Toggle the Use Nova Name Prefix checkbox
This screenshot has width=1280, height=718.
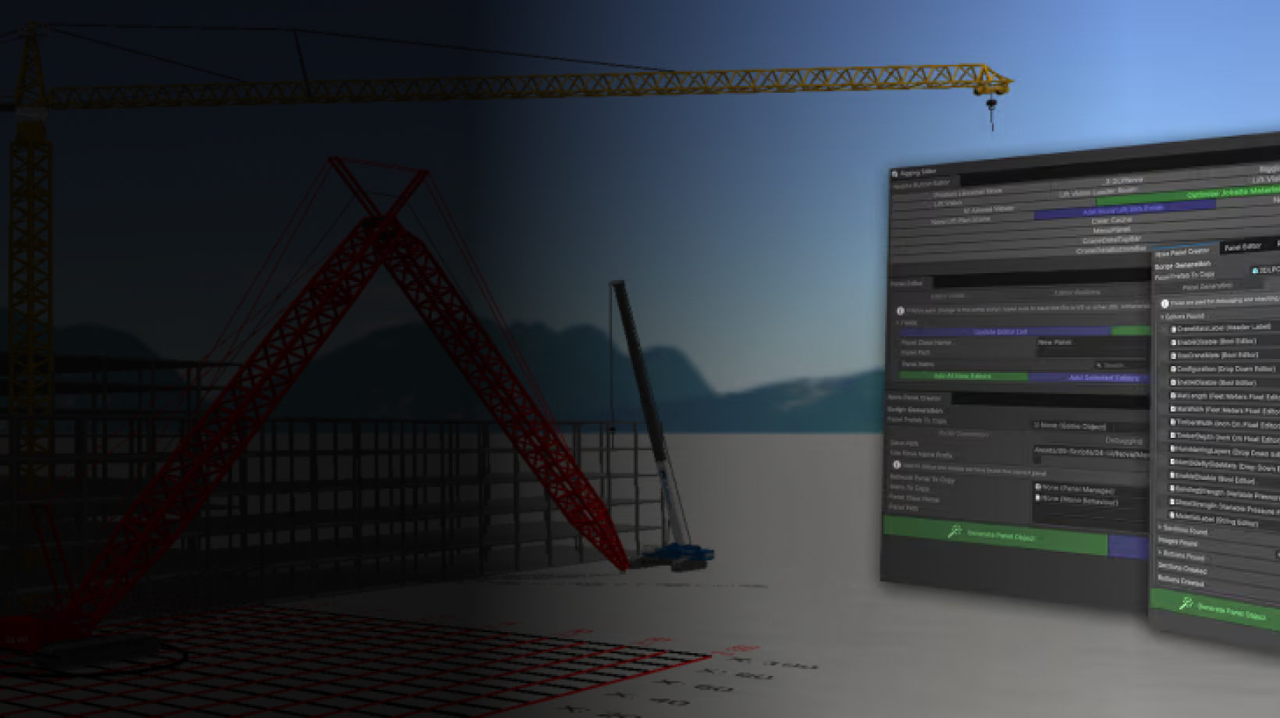click(x=1036, y=460)
